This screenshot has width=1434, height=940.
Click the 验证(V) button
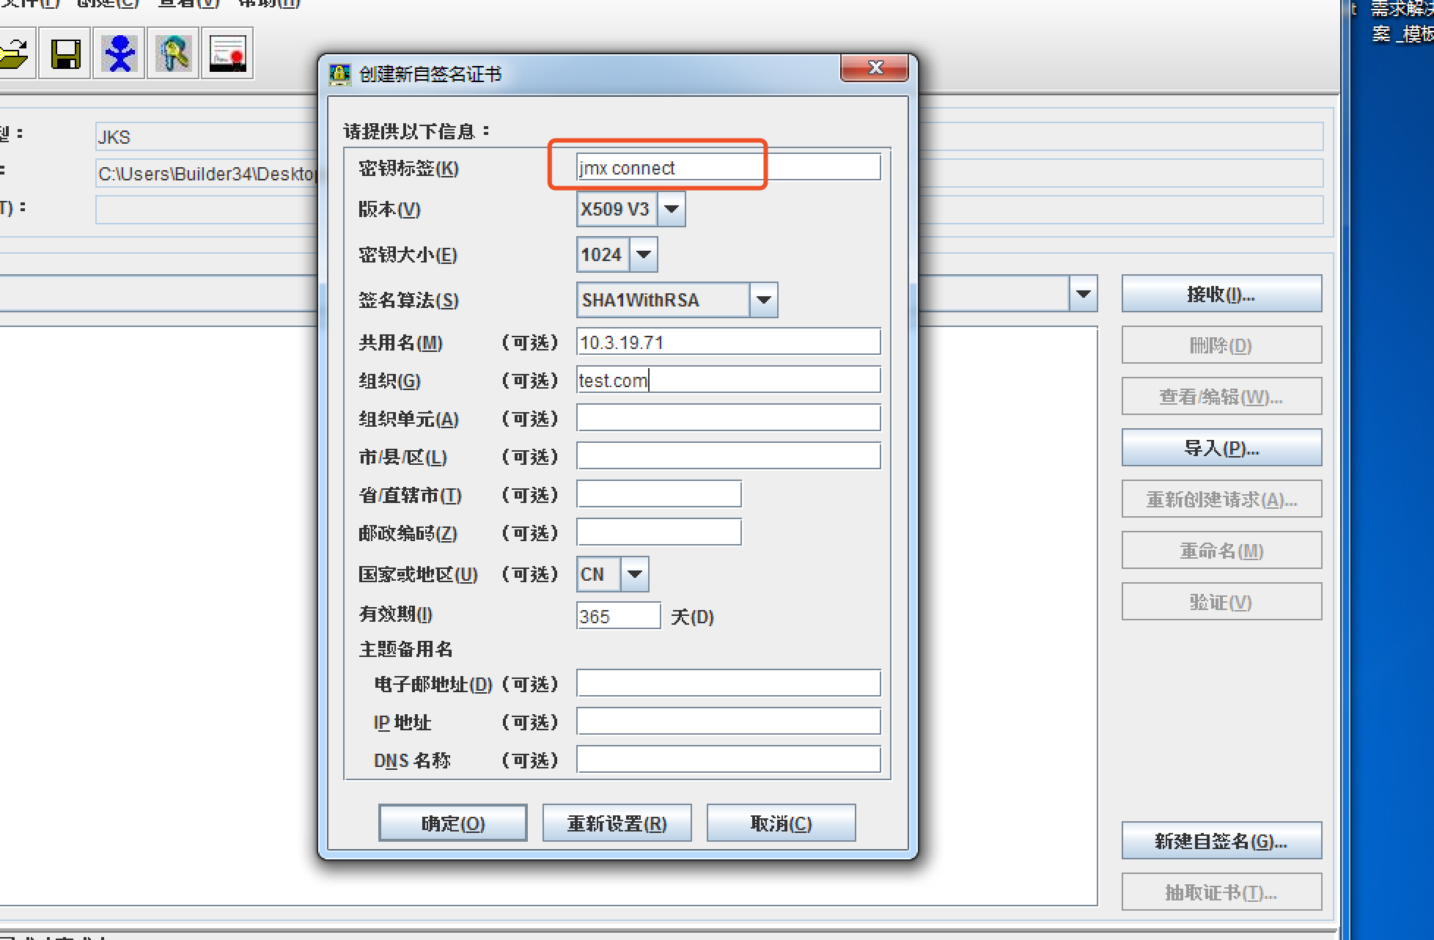1221,601
